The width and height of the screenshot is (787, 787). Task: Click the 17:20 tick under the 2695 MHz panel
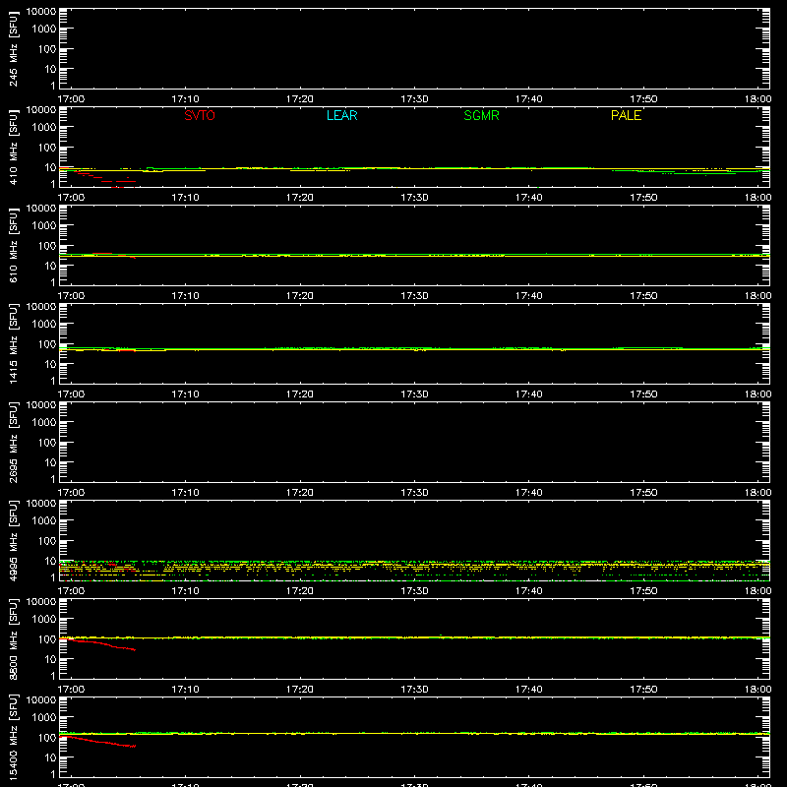coord(300,493)
